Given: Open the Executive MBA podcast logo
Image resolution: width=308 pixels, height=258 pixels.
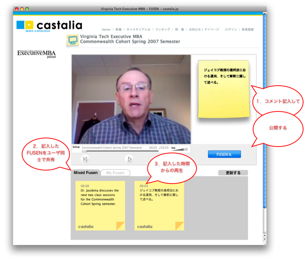Looking at the screenshot, I should tap(37, 54).
